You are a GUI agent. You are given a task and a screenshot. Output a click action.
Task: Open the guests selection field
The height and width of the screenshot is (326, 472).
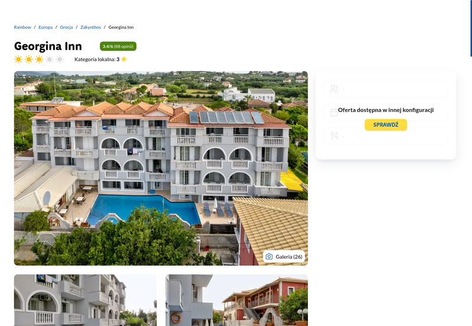(386, 88)
